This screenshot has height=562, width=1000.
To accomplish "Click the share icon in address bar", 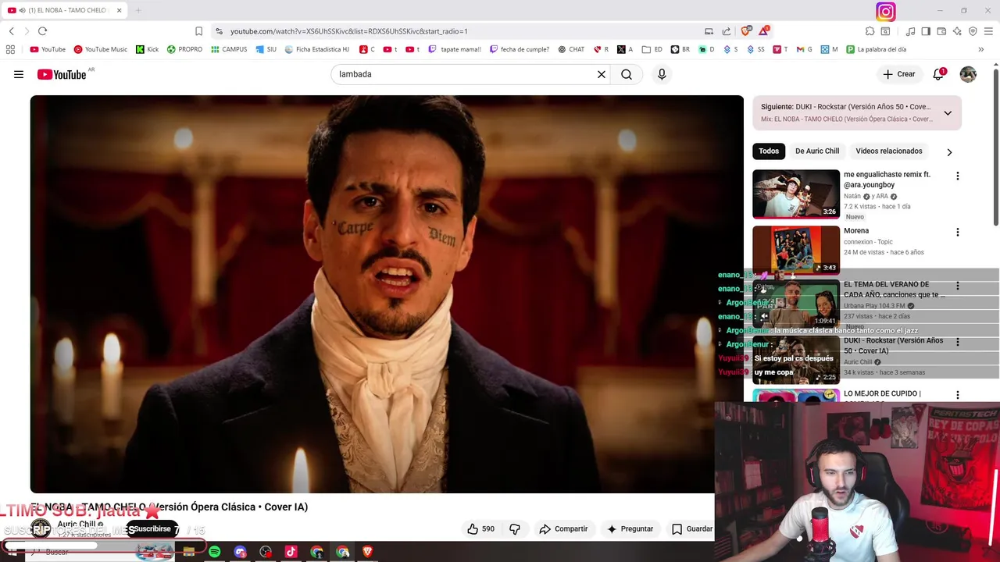I will click(x=727, y=31).
